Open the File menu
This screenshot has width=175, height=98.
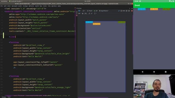[2, 6]
